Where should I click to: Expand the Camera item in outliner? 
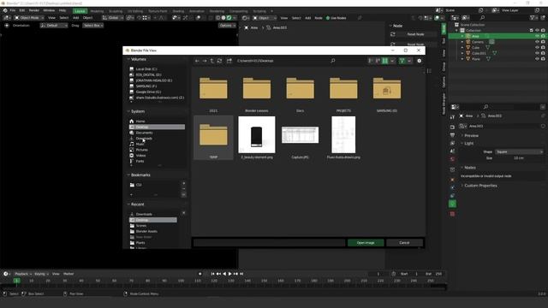tap(462, 42)
